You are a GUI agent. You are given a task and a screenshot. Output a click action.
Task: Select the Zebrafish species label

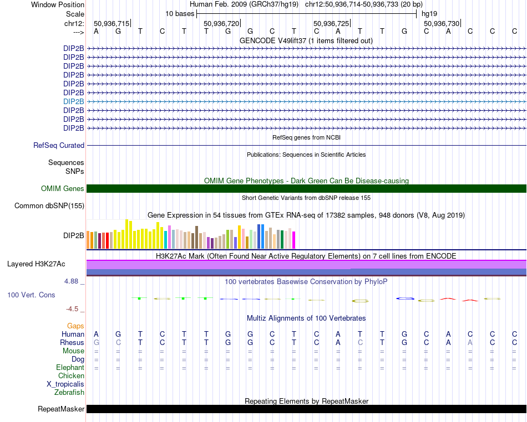point(69,392)
